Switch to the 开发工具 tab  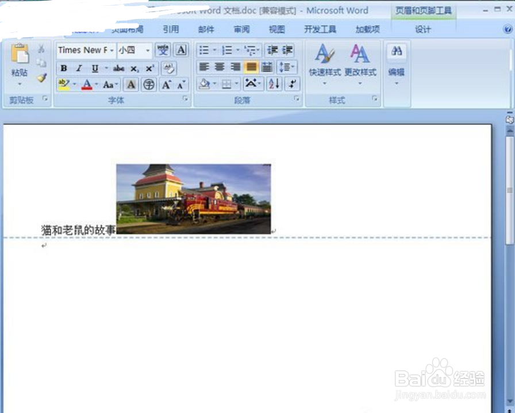coord(320,29)
